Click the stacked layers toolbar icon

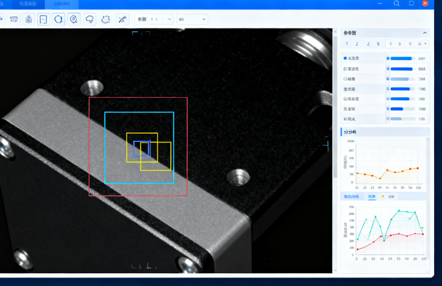[x=13, y=19]
